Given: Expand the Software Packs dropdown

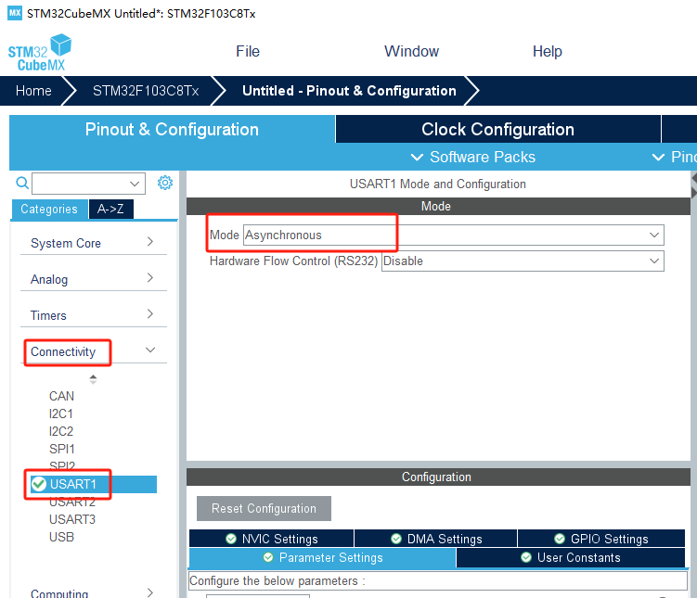Looking at the screenshot, I should click(473, 158).
